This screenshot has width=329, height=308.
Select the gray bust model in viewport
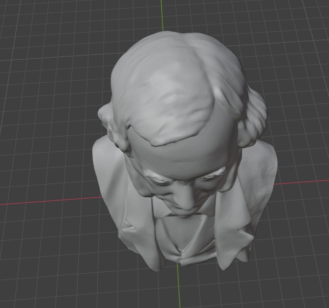click(x=185, y=152)
